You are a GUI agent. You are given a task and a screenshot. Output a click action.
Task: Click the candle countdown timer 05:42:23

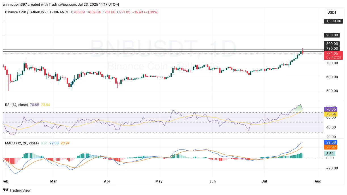[333, 57]
